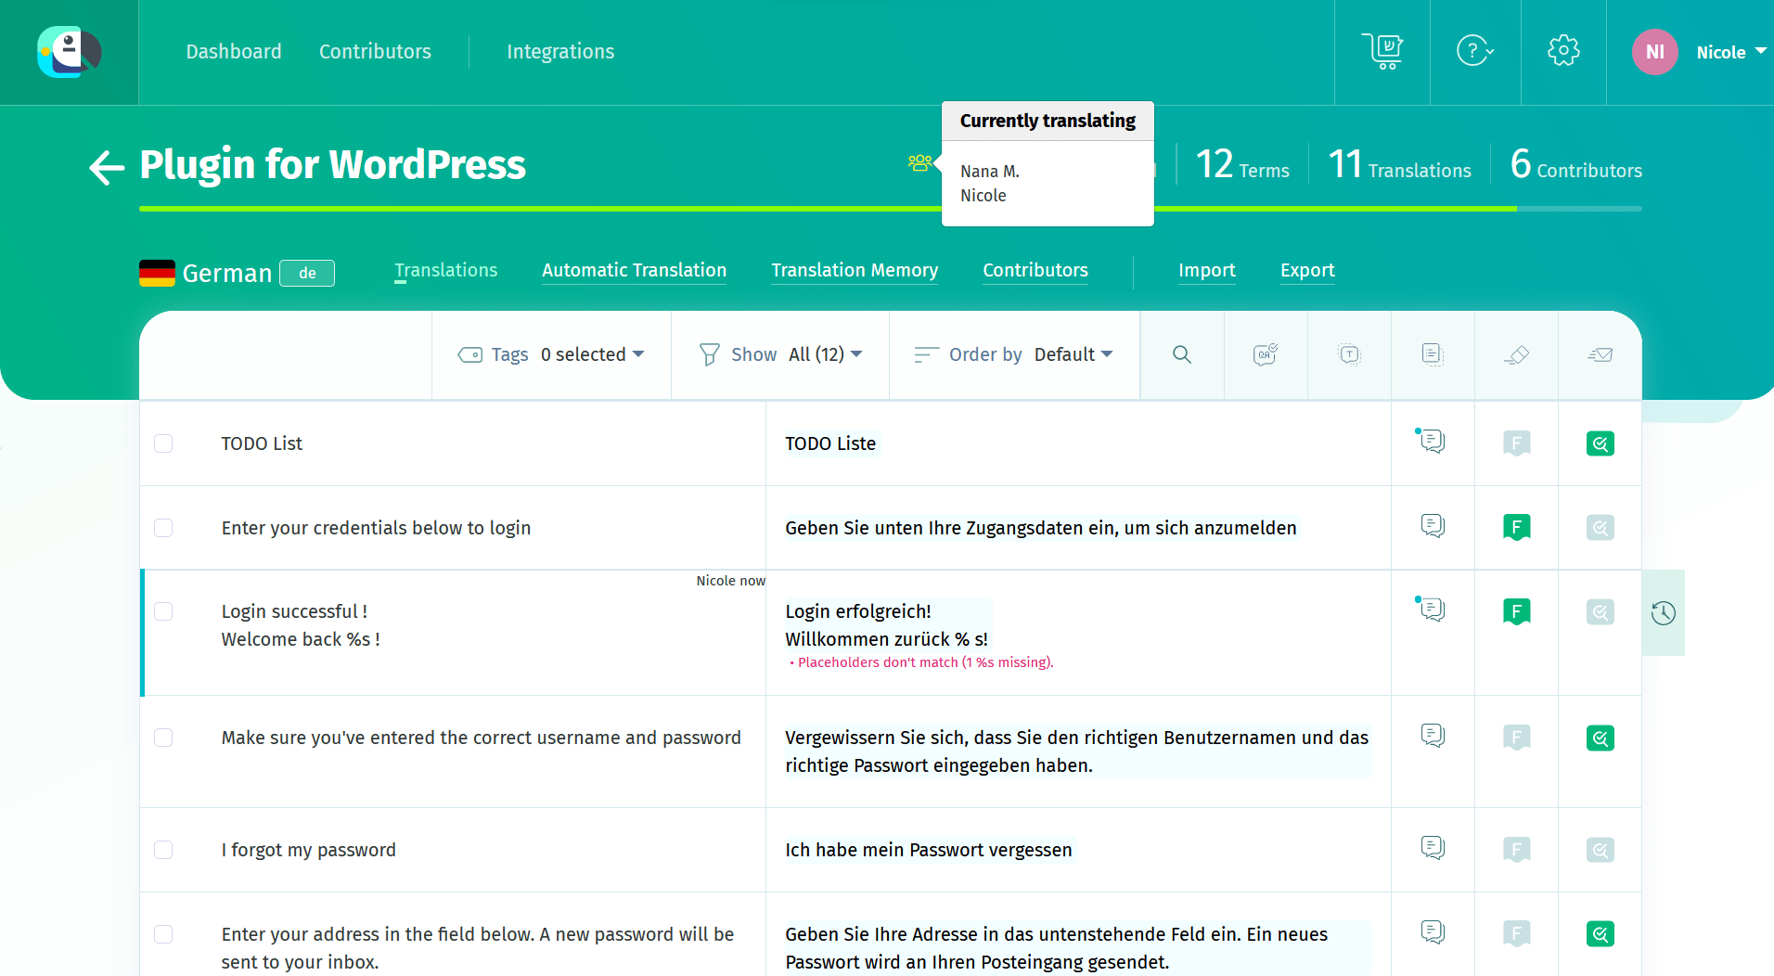Select the TODO List row checkbox
The width and height of the screenshot is (1774, 976).
[x=163, y=443]
